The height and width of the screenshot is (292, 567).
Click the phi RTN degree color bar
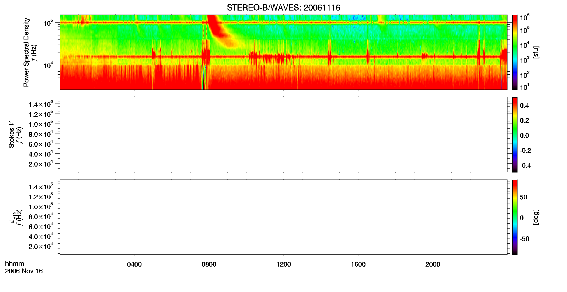coord(515,217)
